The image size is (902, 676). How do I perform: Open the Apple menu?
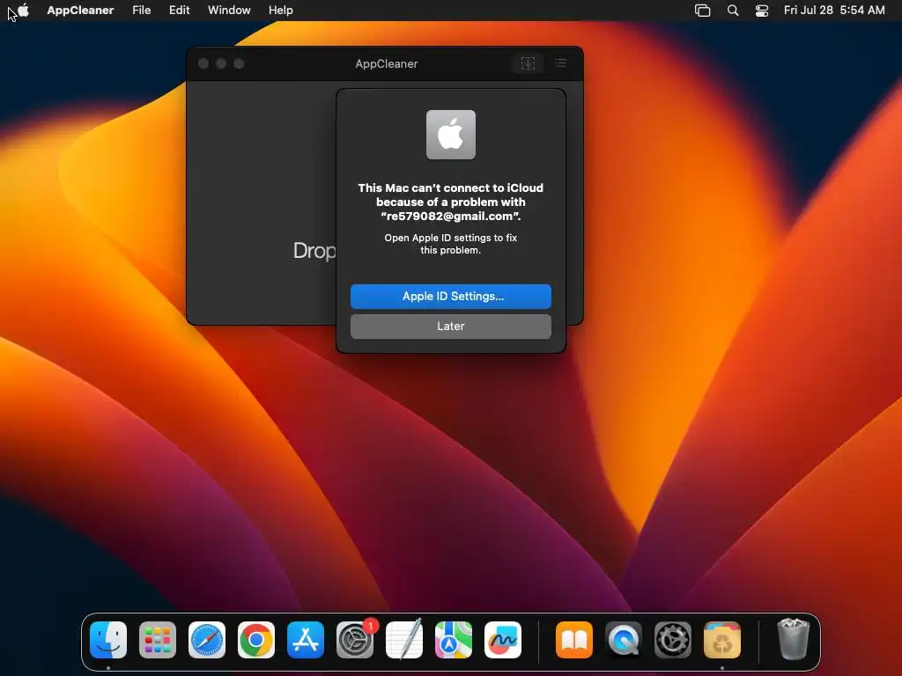[x=24, y=10]
